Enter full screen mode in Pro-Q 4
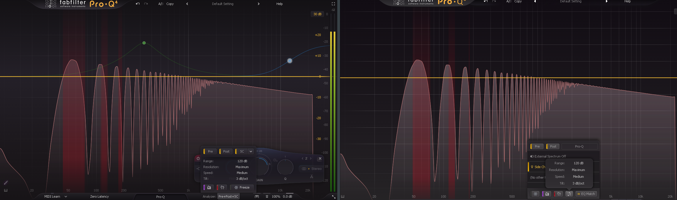 tap(333, 4)
